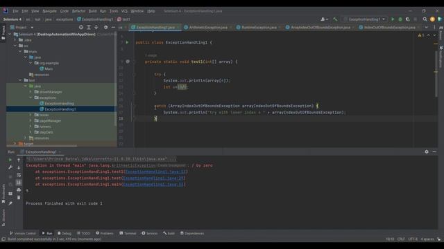Open Run panel settings gear

(x=427, y=151)
